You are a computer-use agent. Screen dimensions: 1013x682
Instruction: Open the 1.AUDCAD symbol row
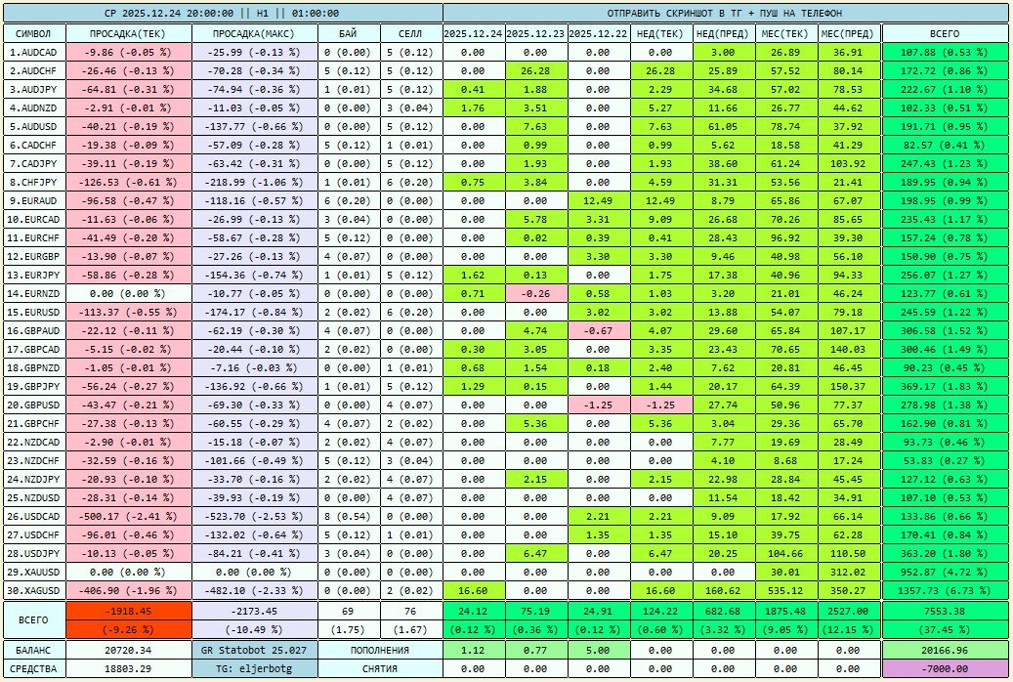tap(33, 53)
